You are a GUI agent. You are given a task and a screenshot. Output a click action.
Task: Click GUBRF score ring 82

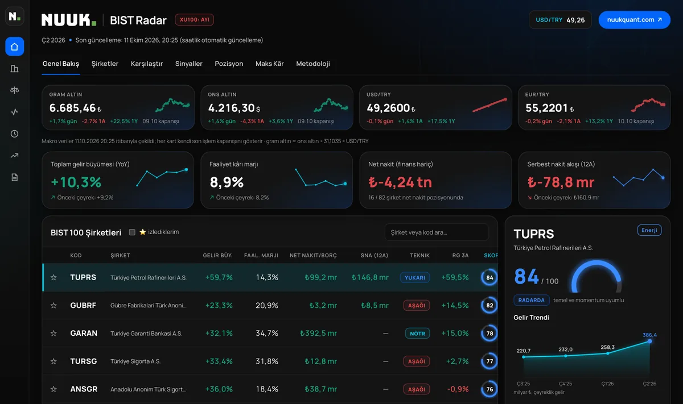[489, 305]
